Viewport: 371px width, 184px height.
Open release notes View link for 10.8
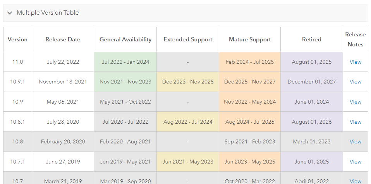[355, 141]
